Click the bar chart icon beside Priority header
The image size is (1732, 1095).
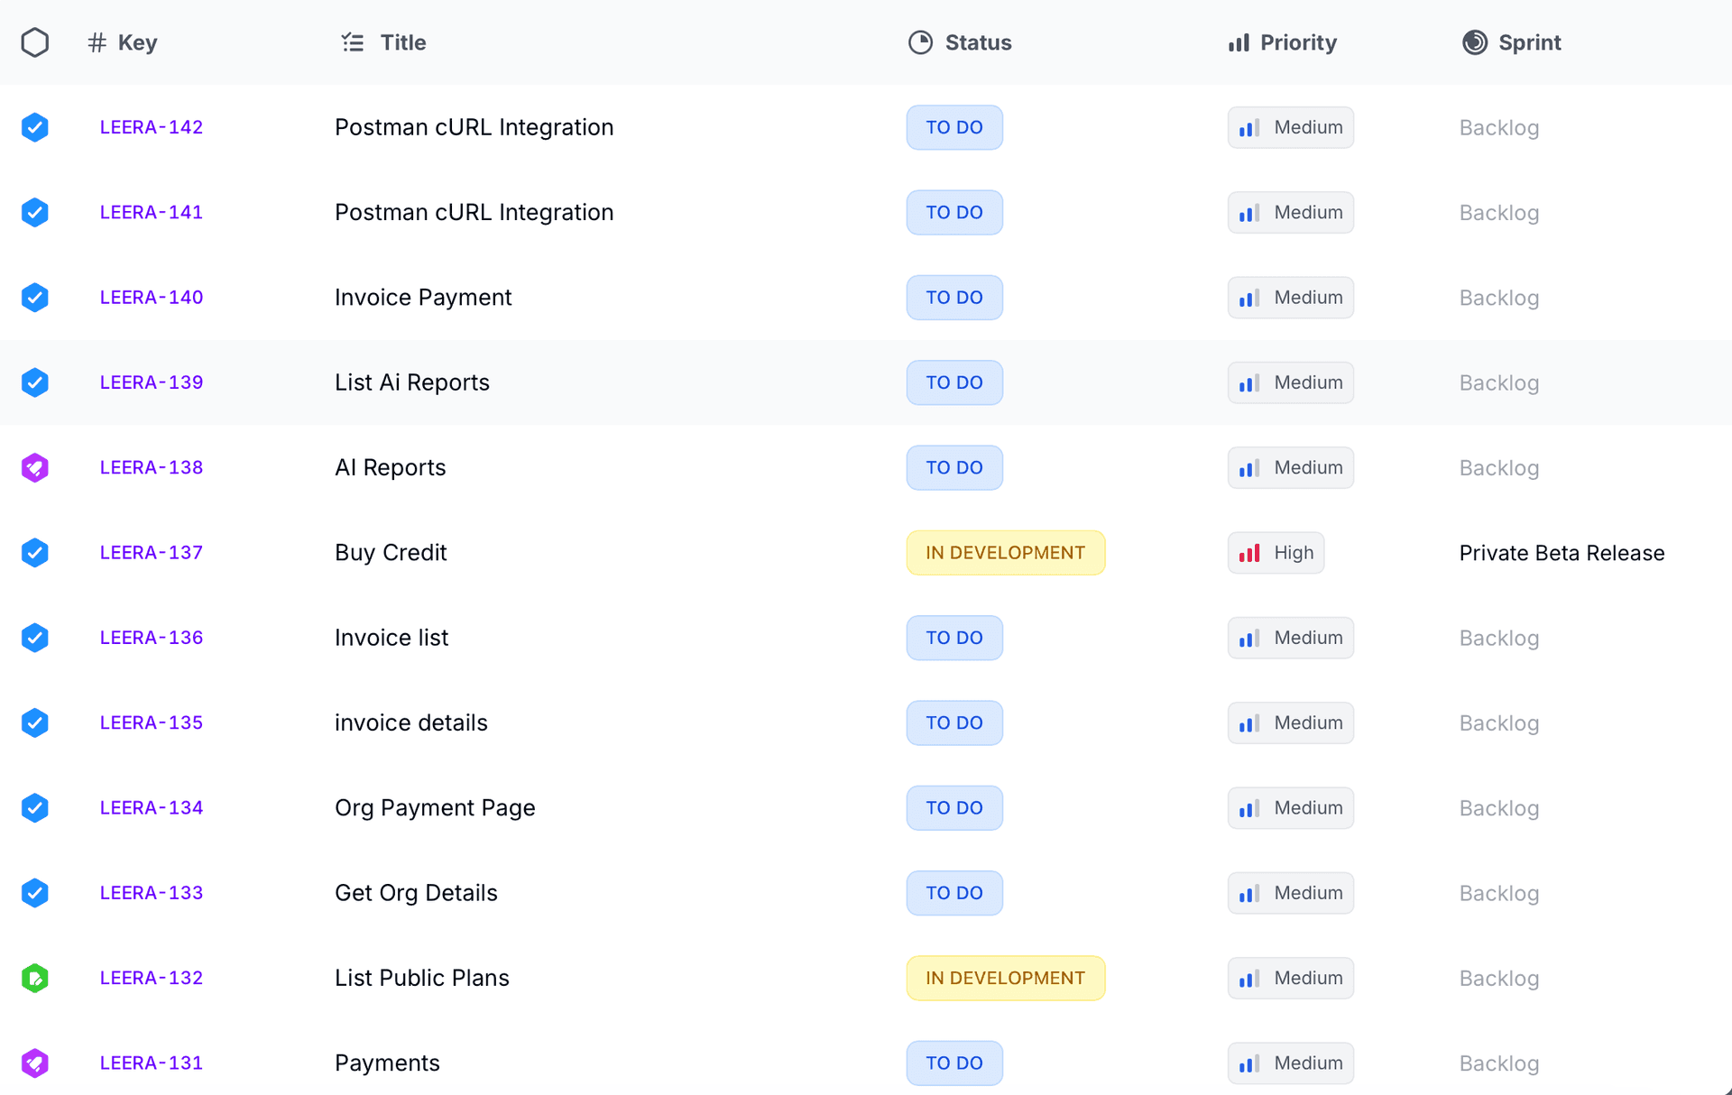(1238, 41)
